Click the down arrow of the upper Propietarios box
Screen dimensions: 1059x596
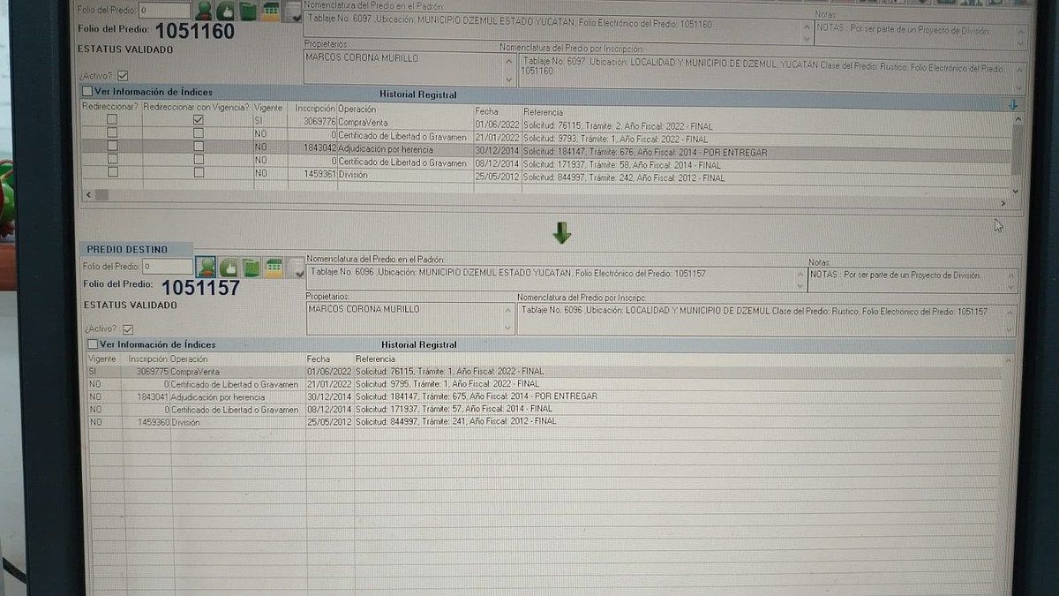509,79
